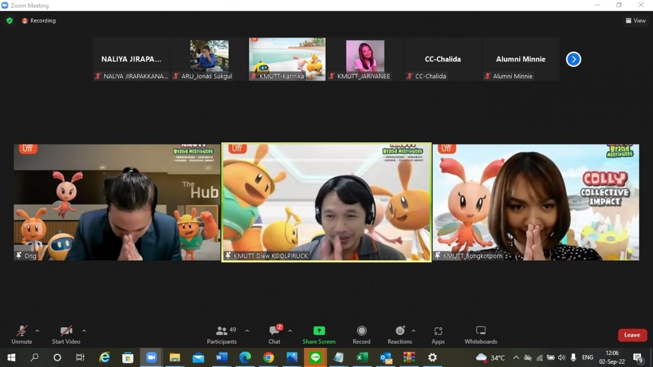Open Microsoft Excel from the taskbar
653x367 pixels.
click(362, 357)
